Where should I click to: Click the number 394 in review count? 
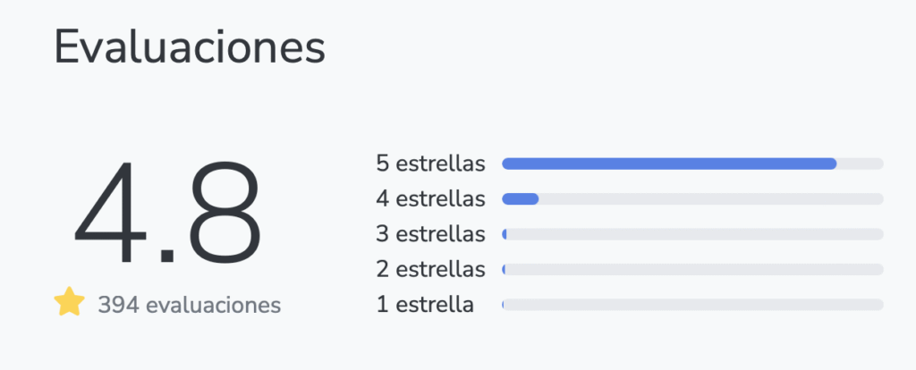pyautogui.click(x=117, y=306)
